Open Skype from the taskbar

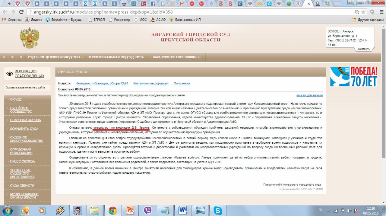(x=217, y=210)
